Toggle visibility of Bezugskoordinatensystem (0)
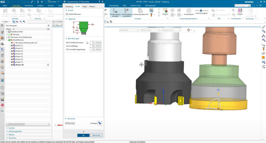Image resolution: width=266 pixels, height=143 pixels. coord(12,43)
